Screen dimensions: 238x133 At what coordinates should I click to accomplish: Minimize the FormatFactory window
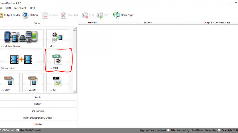click(230, 3)
